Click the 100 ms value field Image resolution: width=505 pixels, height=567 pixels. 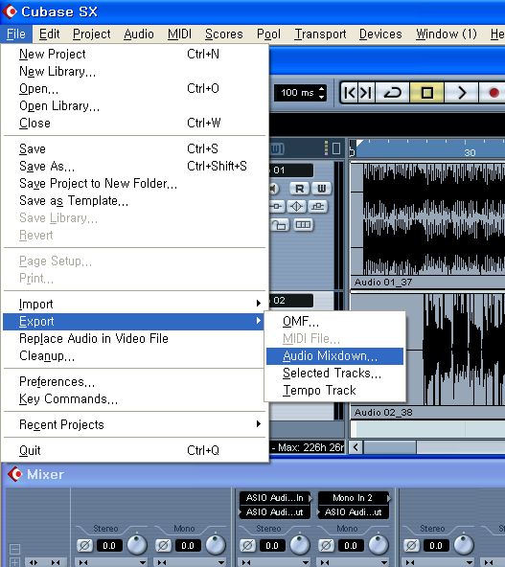297,93
